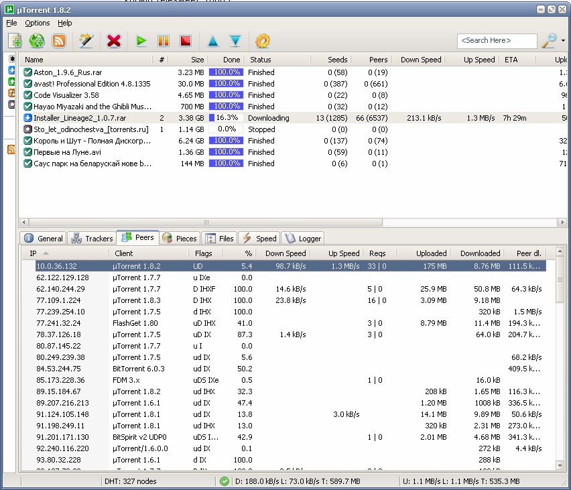Stop torrent with the red square icon
This screenshot has height=490, width=571.
(186, 41)
